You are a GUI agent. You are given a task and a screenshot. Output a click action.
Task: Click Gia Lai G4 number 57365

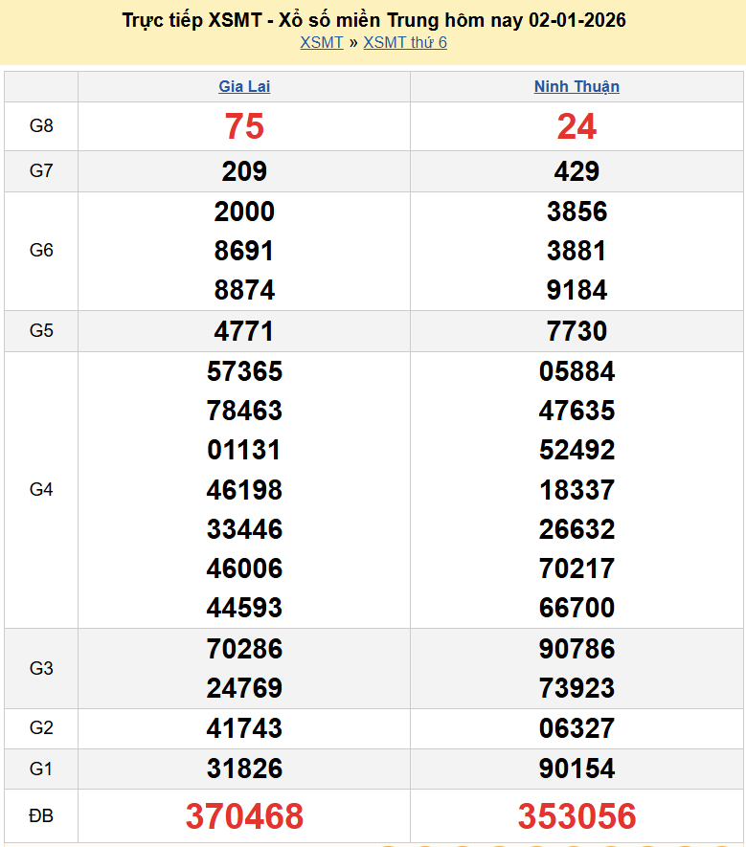[244, 371]
